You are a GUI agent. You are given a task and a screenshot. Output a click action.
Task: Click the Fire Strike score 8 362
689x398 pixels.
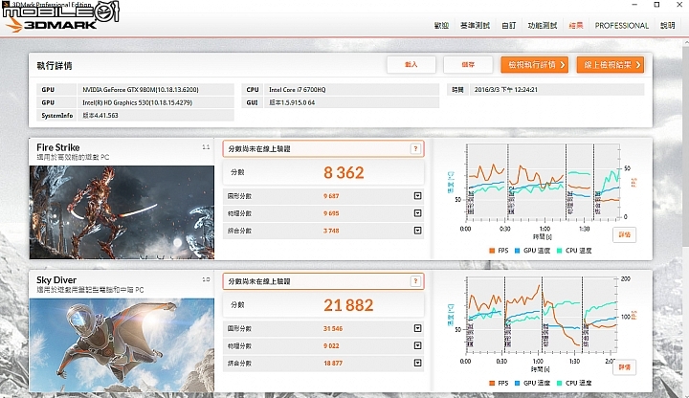[344, 172]
